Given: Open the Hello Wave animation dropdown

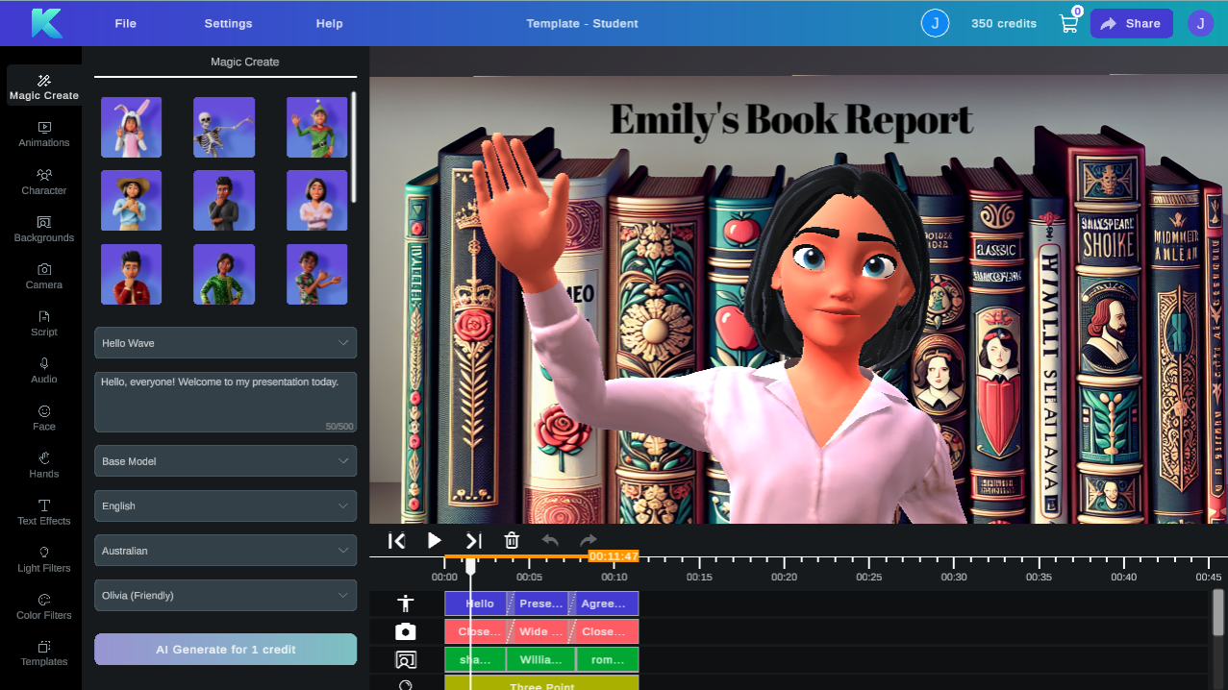Looking at the screenshot, I should point(225,342).
